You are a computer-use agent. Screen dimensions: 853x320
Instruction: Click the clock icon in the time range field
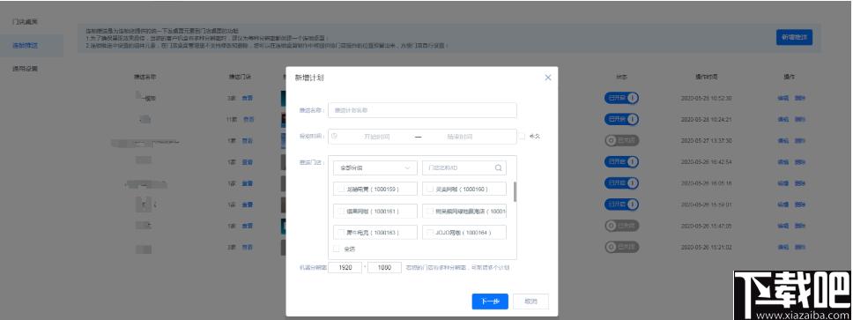coord(334,136)
